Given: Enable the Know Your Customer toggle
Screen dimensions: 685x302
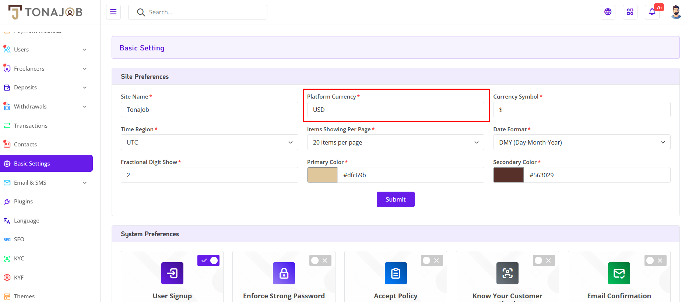Looking at the screenshot, I should pyautogui.click(x=544, y=260).
